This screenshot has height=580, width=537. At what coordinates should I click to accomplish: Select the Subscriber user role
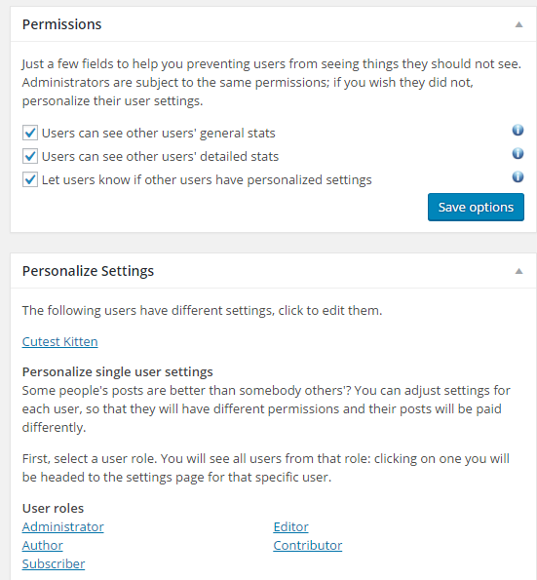[x=54, y=563]
